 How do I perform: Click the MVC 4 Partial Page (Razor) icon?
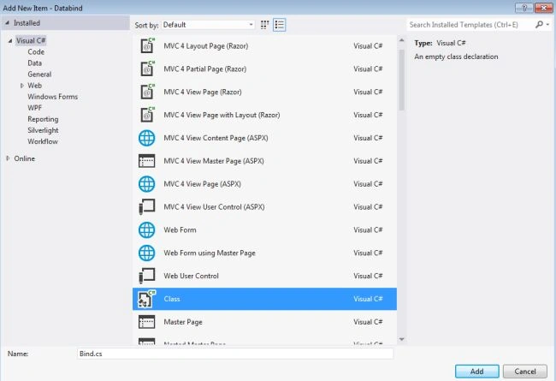(x=147, y=68)
